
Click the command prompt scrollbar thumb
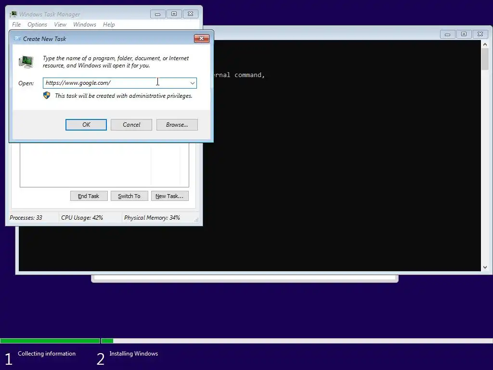pyautogui.click(x=485, y=59)
